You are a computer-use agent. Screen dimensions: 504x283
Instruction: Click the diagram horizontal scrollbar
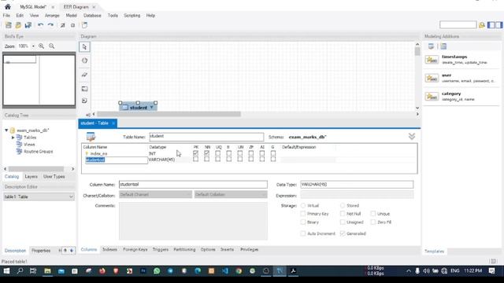[x=169, y=114]
